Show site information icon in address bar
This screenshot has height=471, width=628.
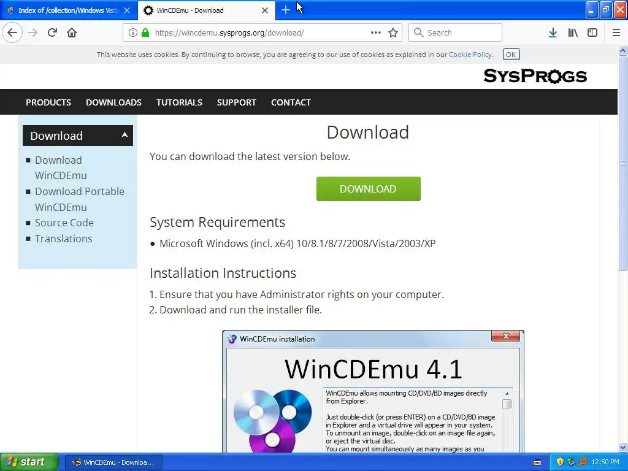pyautogui.click(x=133, y=33)
